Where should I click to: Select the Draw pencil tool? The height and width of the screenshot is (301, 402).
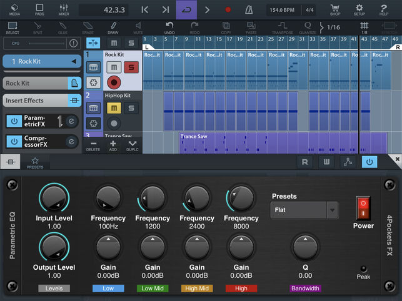pyautogui.click(x=113, y=27)
